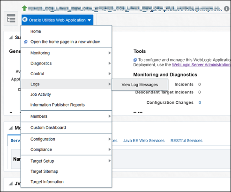Image resolution: width=231 pixels, height=192 pixels.
Task: Open the Oracle Utilities Web Application menu
Action: 57,20
